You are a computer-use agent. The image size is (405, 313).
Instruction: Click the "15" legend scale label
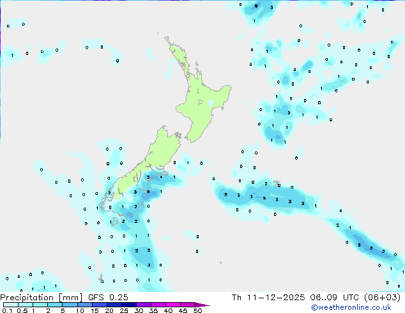coord(95,310)
